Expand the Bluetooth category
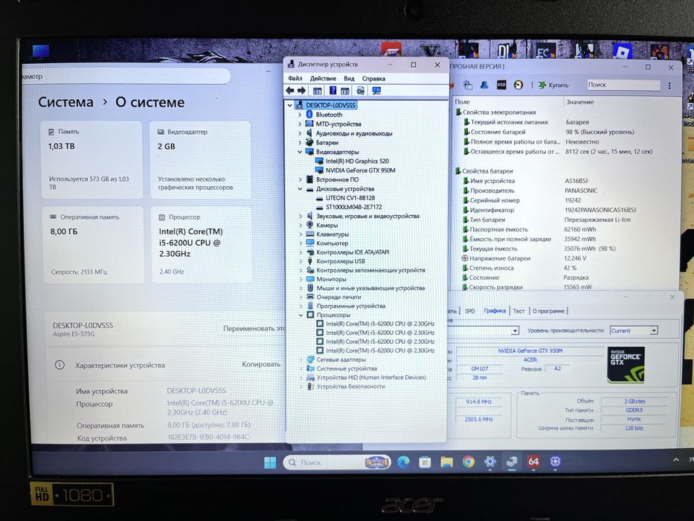694x521 pixels. pos(300,115)
